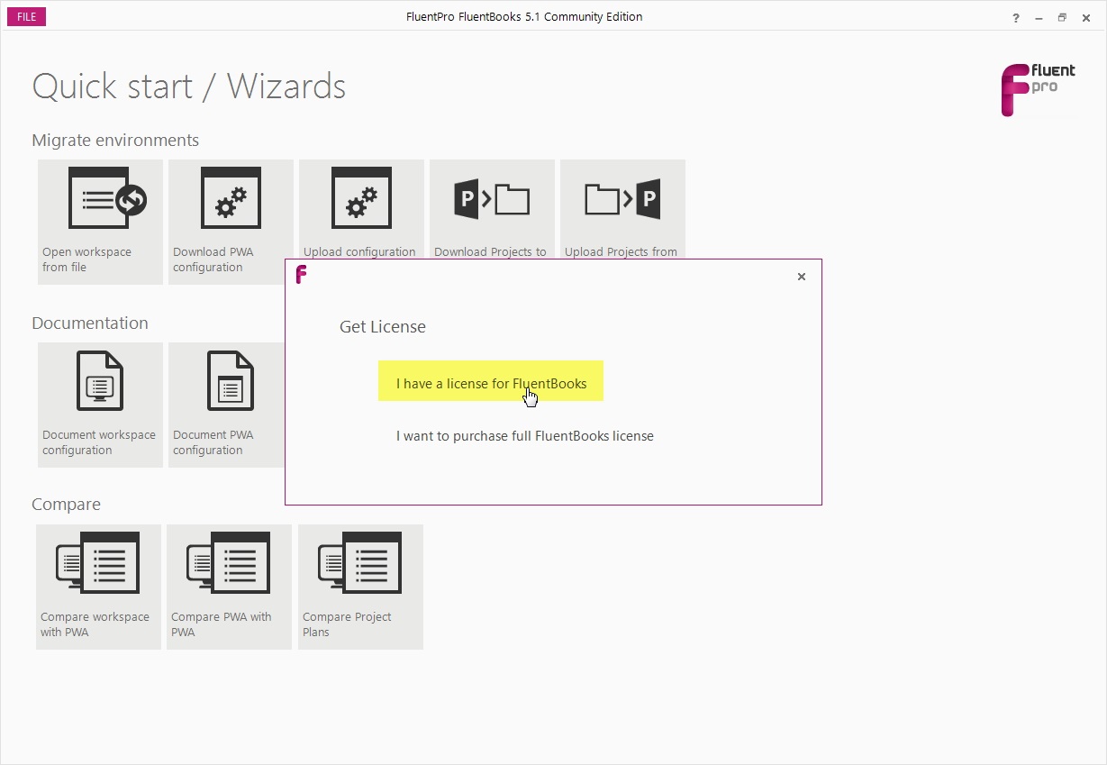This screenshot has width=1107, height=765.
Task: Open the Download Projects to folder tile
Action: pos(492,209)
